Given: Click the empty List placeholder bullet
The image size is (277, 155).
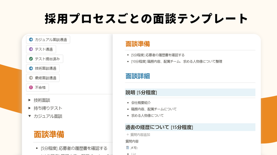Looking at the screenshot, I should [x=133, y=154].
